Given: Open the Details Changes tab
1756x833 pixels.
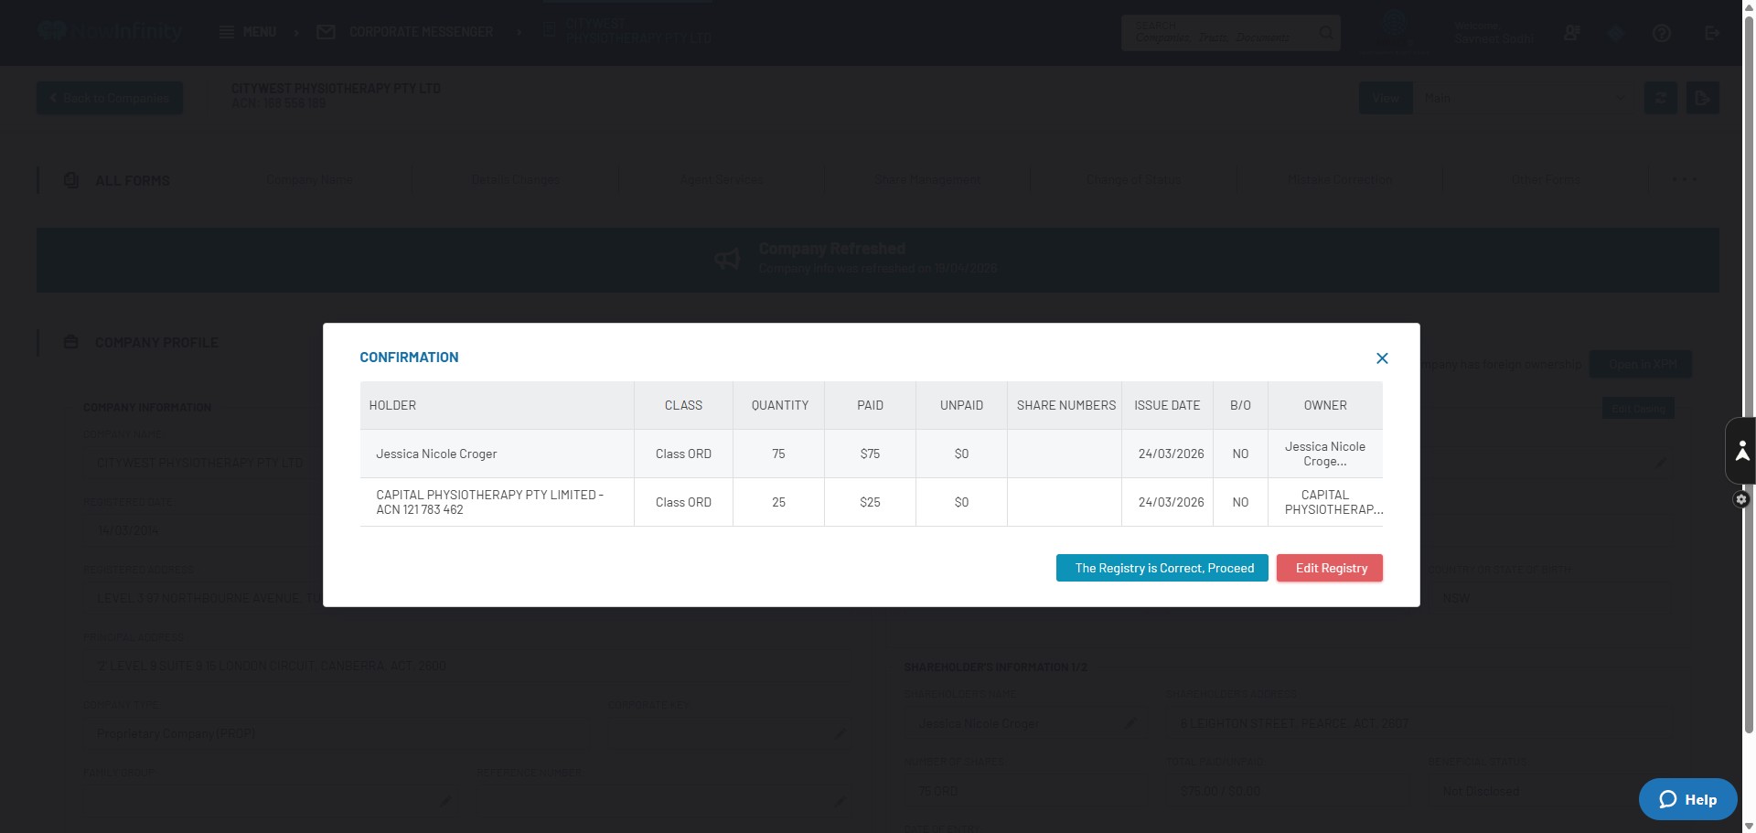Looking at the screenshot, I should click(x=516, y=179).
